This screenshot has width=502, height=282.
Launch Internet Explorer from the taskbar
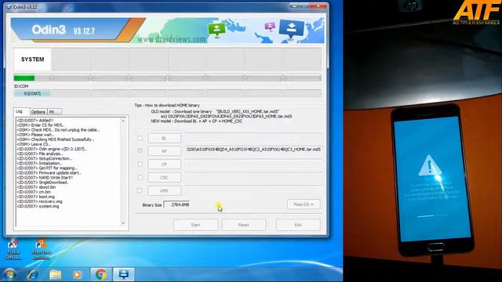(x=32, y=274)
